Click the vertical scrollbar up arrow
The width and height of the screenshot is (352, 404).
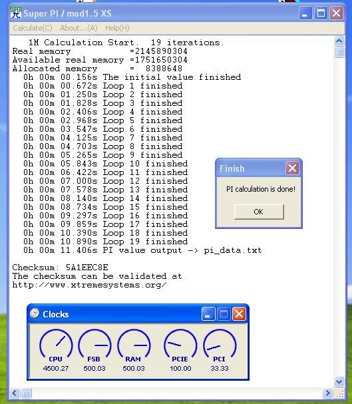(x=339, y=41)
